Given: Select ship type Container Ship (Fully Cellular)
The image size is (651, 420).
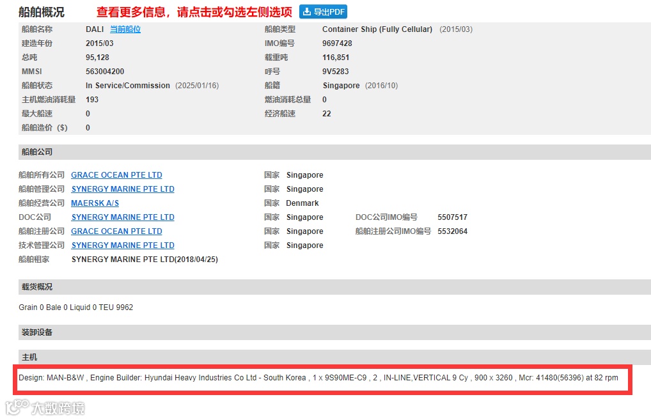Looking at the screenshot, I should [377, 29].
